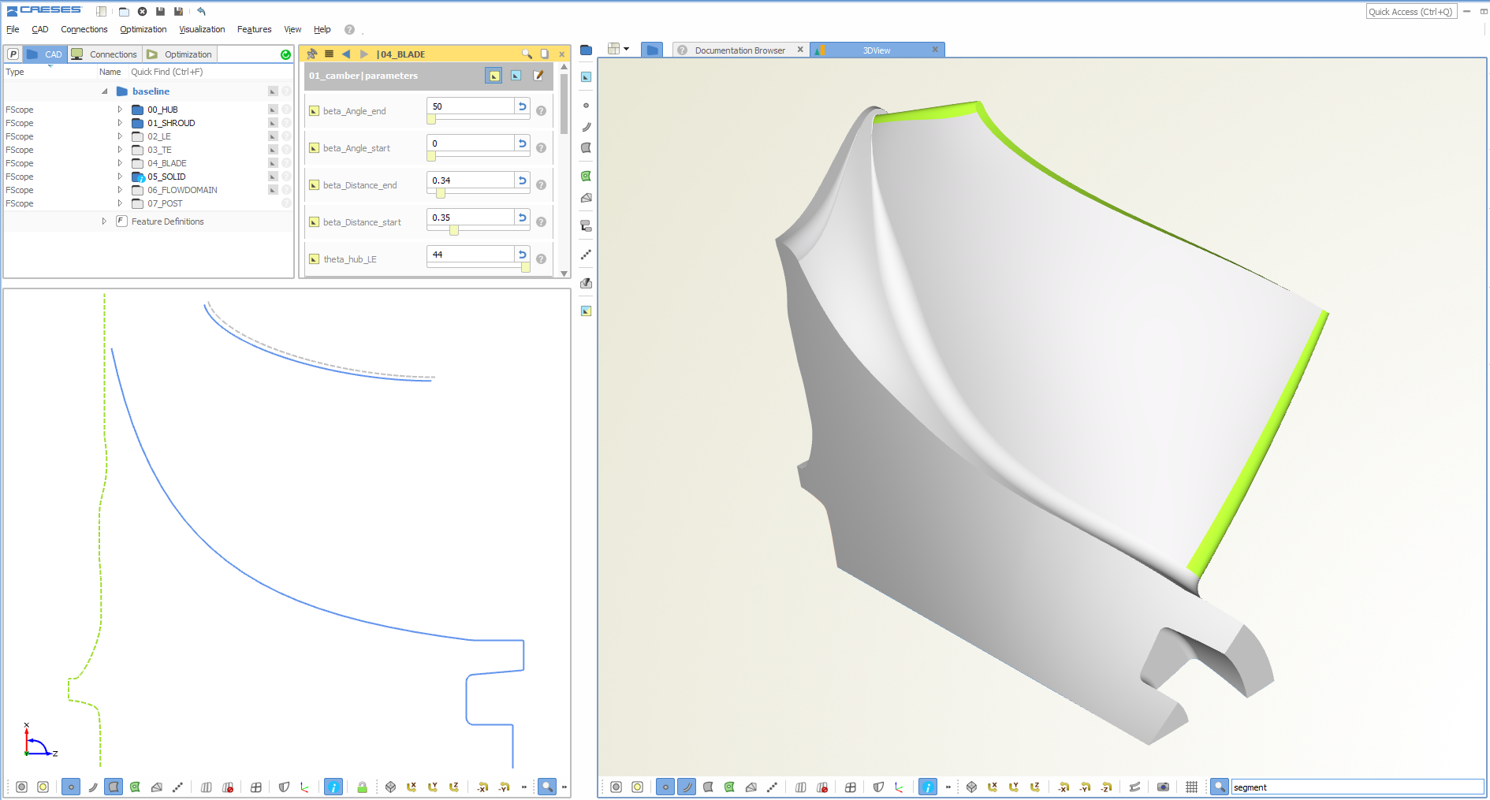Click the mesh icon in vertical toolbar

tap(586, 198)
